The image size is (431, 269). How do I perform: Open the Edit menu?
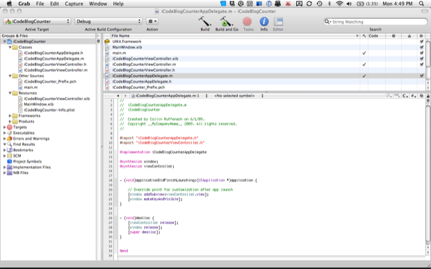(54, 3)
